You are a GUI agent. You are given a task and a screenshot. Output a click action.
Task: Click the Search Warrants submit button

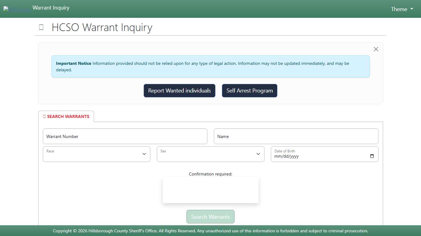click(211, 217)
